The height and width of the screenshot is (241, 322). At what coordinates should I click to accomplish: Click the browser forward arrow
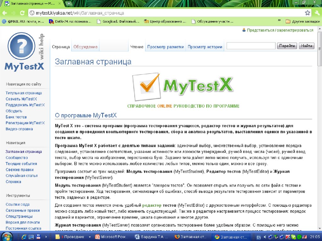pyautogui.click(x=13, y=13)
